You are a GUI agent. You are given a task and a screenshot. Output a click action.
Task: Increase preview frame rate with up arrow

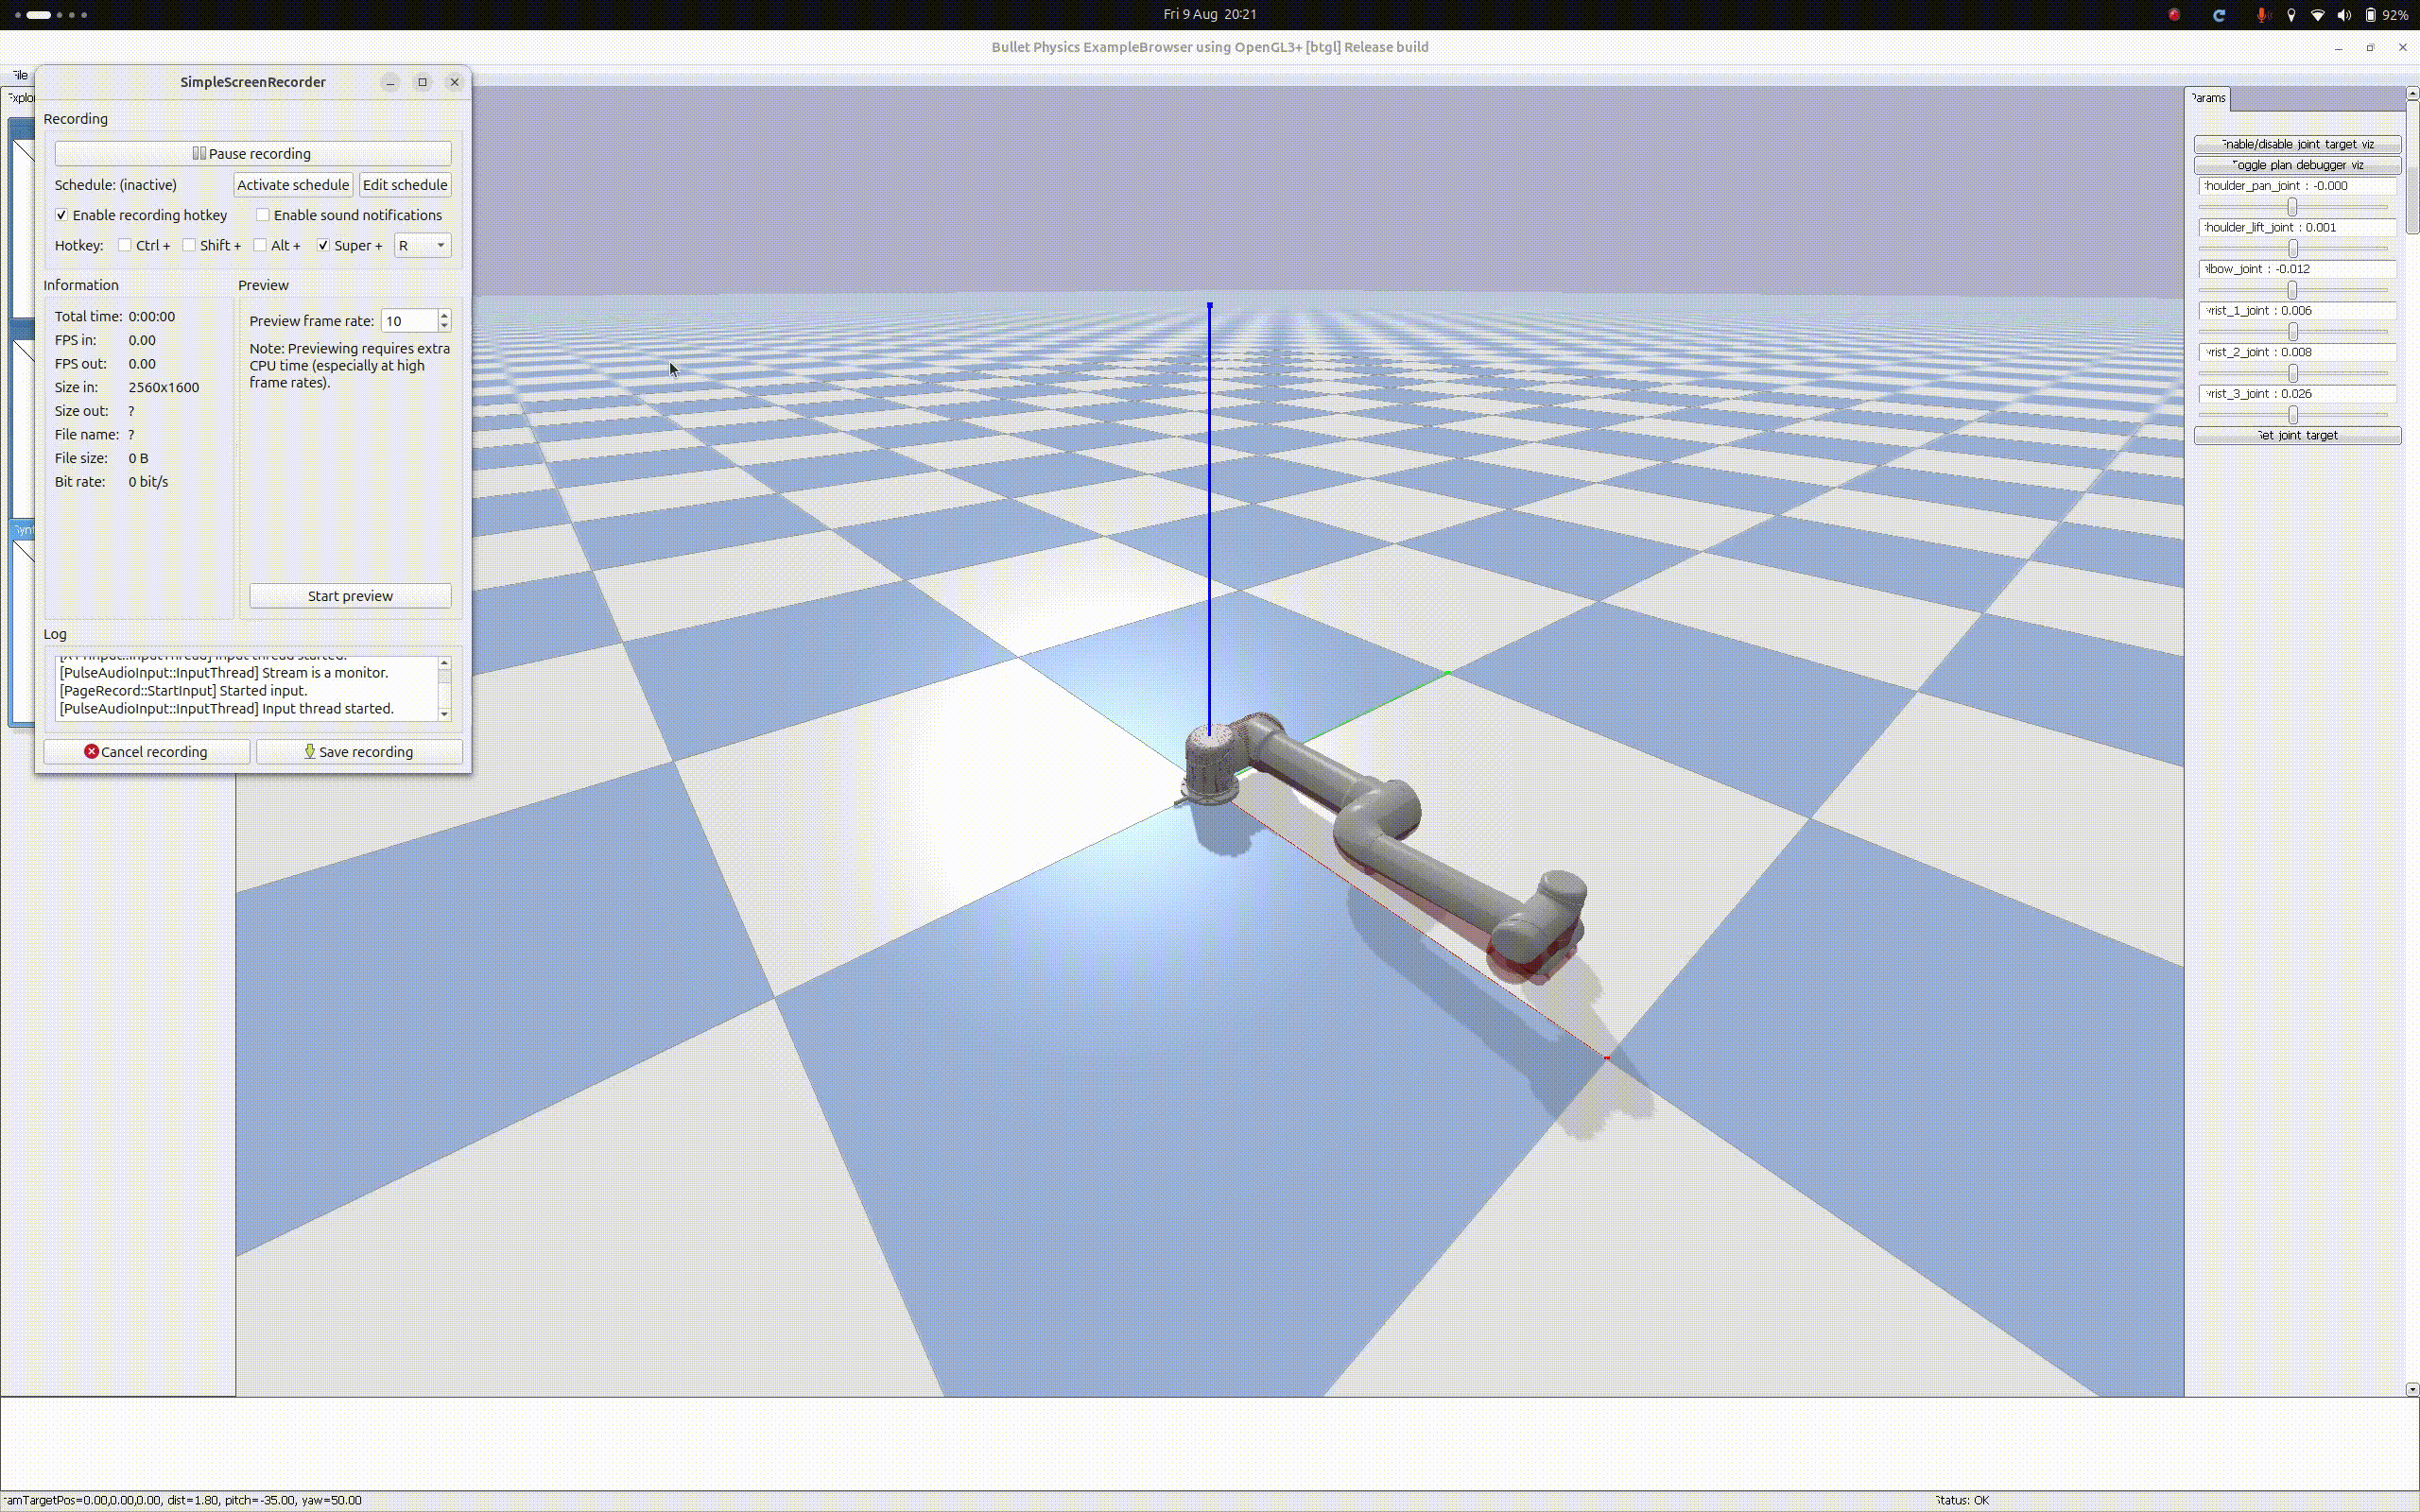444,314
